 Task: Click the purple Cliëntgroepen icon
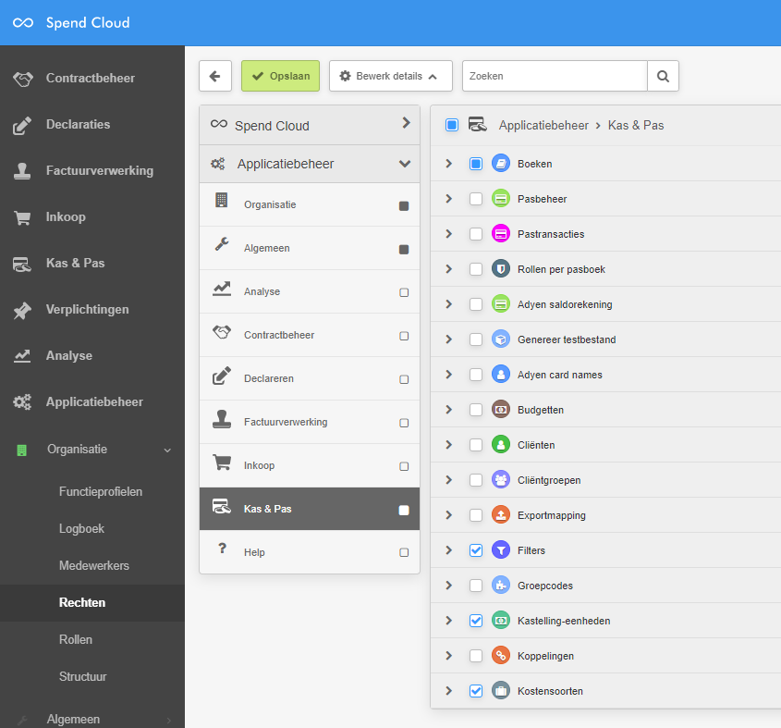(501, 480)
